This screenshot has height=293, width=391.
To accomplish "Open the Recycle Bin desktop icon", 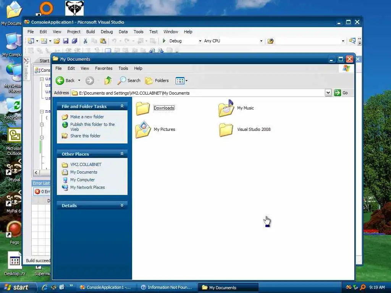I will 14,109.
